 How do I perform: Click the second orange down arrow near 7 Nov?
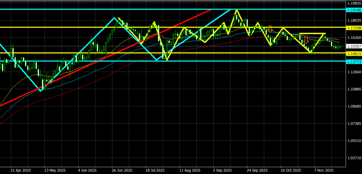(x=306, y=40)
